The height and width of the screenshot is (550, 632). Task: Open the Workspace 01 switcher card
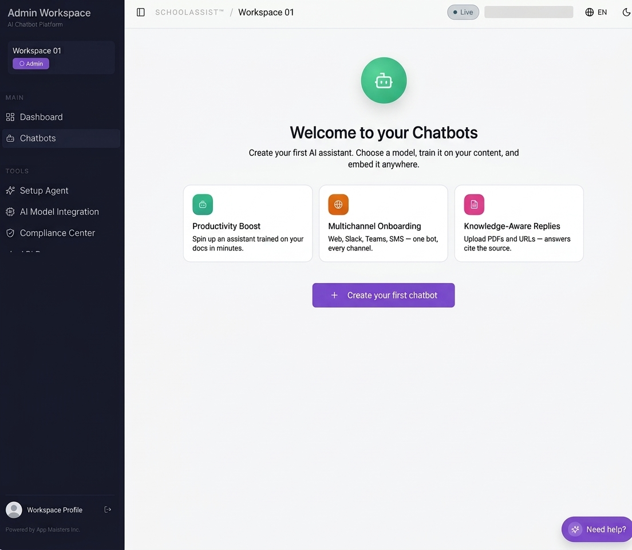pos(61,57)
